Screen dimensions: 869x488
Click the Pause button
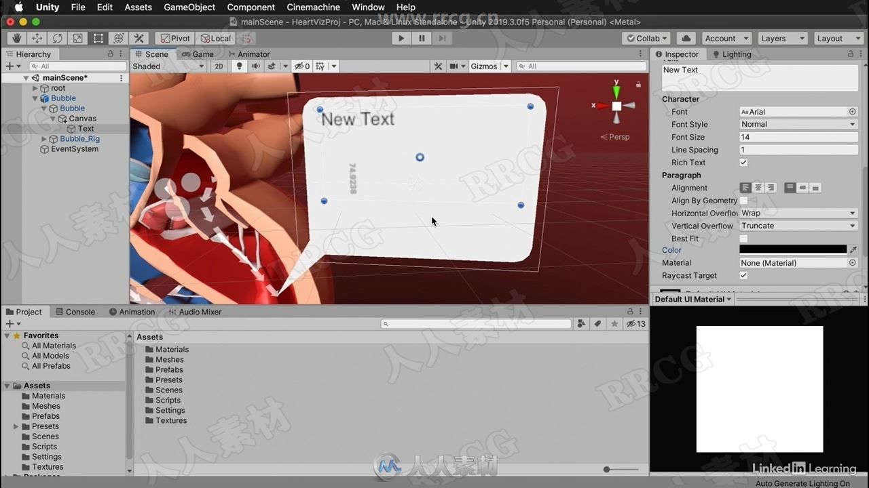(422, 39)
